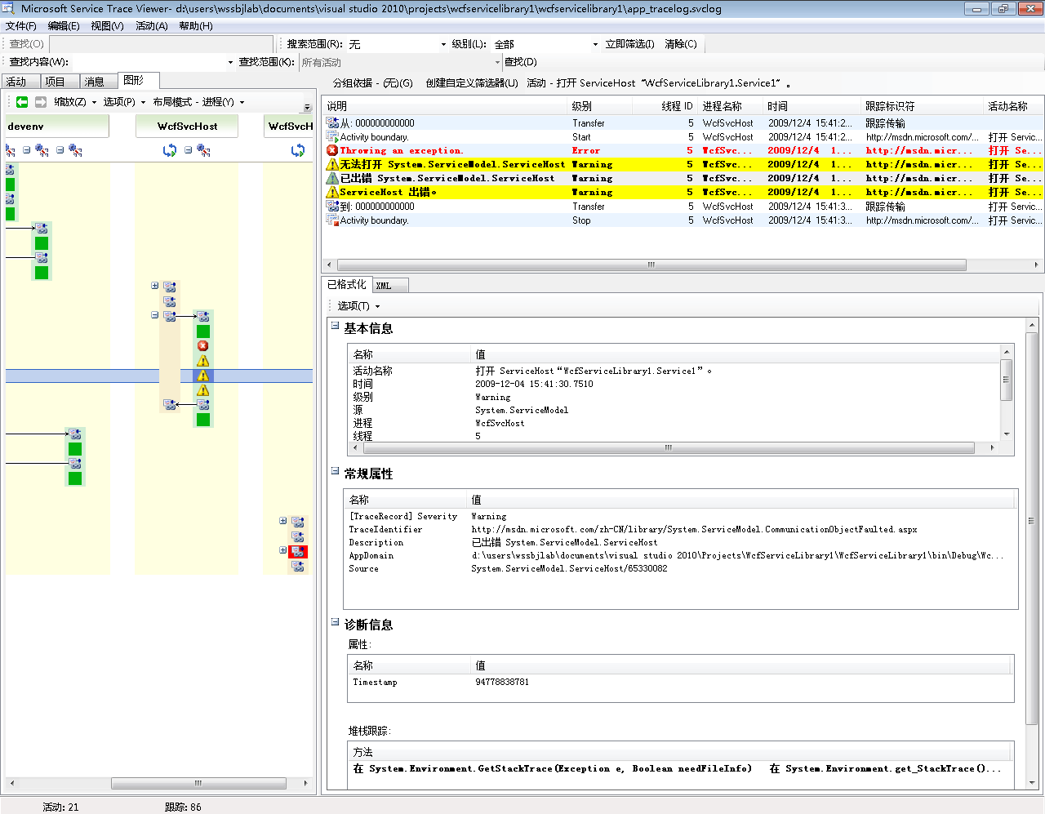Screen dimensions: 1045x814
Task: Click the devenv process header
Action: point(57,127)
